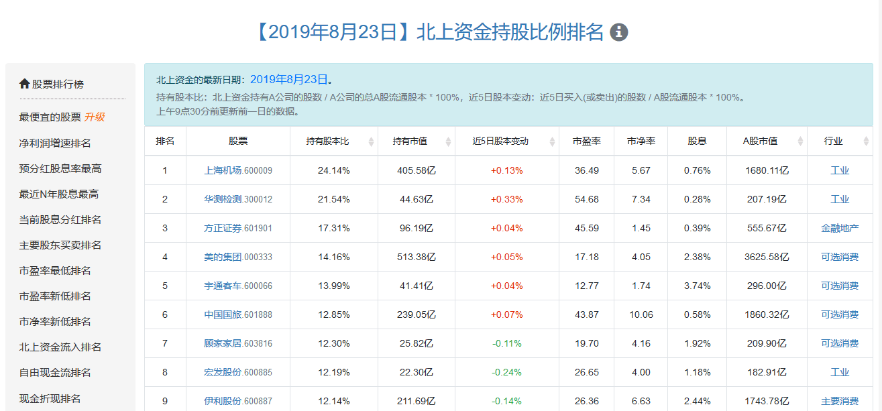Open 预分红股息率最高 in the sidebar
This screenshot has height=411, width=882.
point(60,168)
